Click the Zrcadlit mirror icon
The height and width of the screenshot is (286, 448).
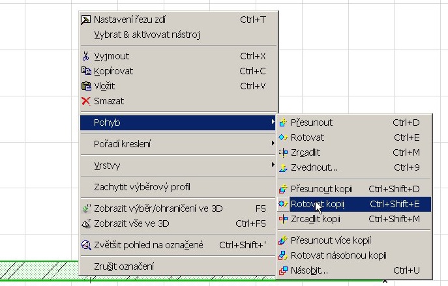click(x=283, y=152)
